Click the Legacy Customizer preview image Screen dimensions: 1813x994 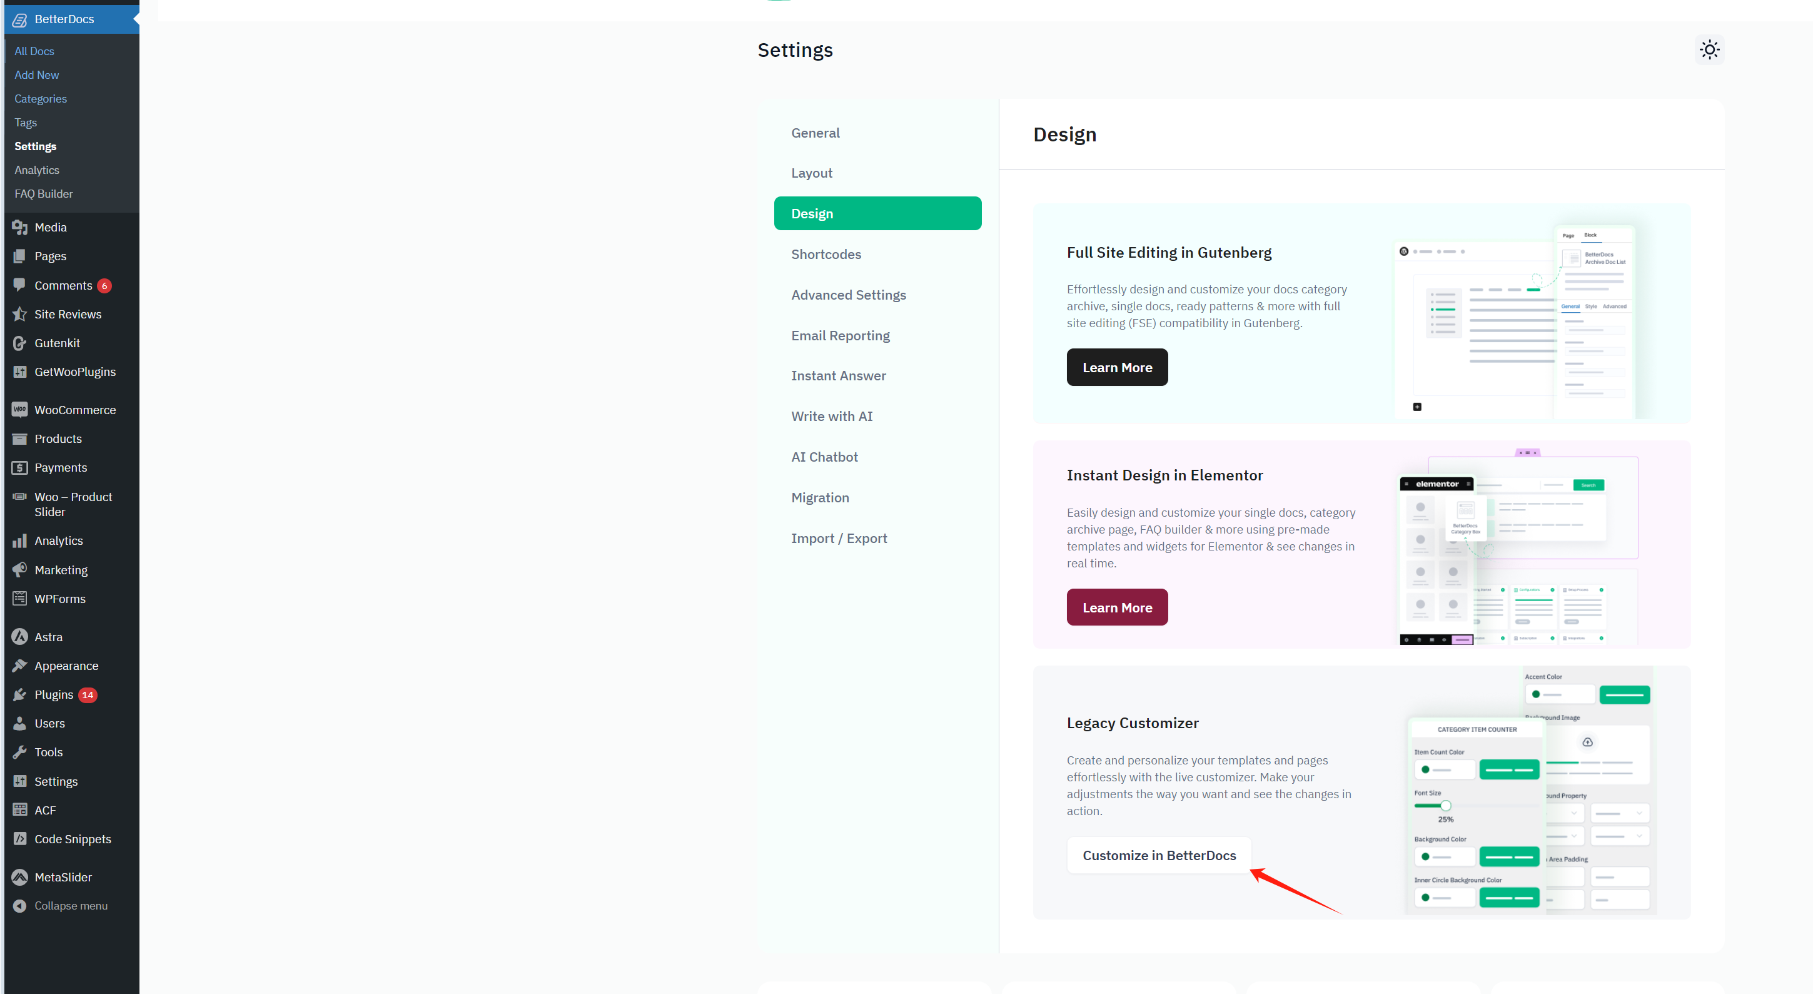click(x=1531, y=792)
